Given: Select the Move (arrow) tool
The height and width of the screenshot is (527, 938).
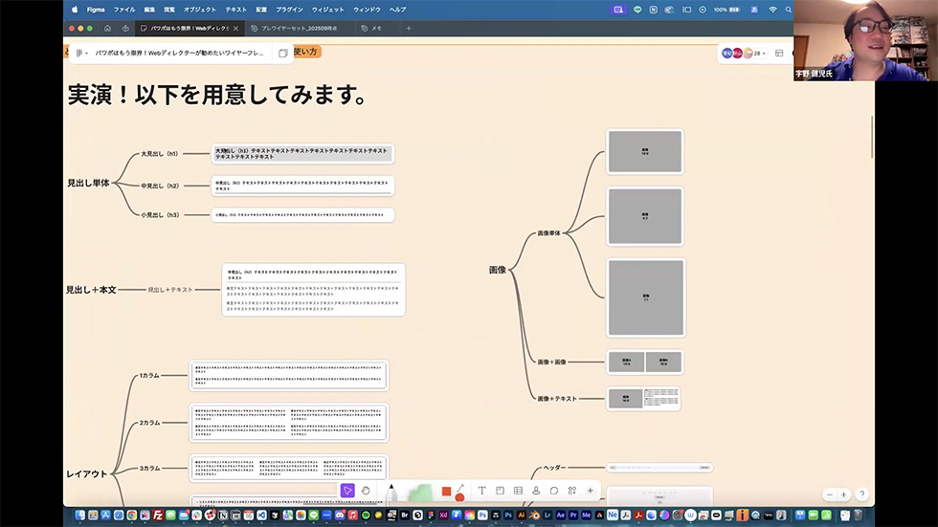Looking at the screenshot, I should (x=346, y=491).
